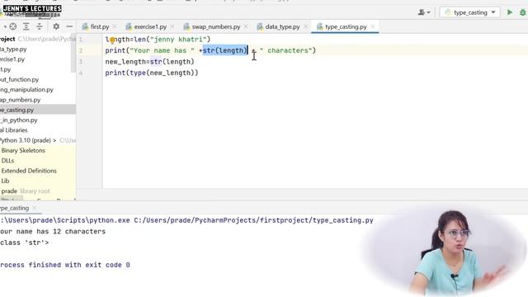This screenshot has width=528, height=297.
Task: Open the user account icon menu
Action: [x=423, y=12]
